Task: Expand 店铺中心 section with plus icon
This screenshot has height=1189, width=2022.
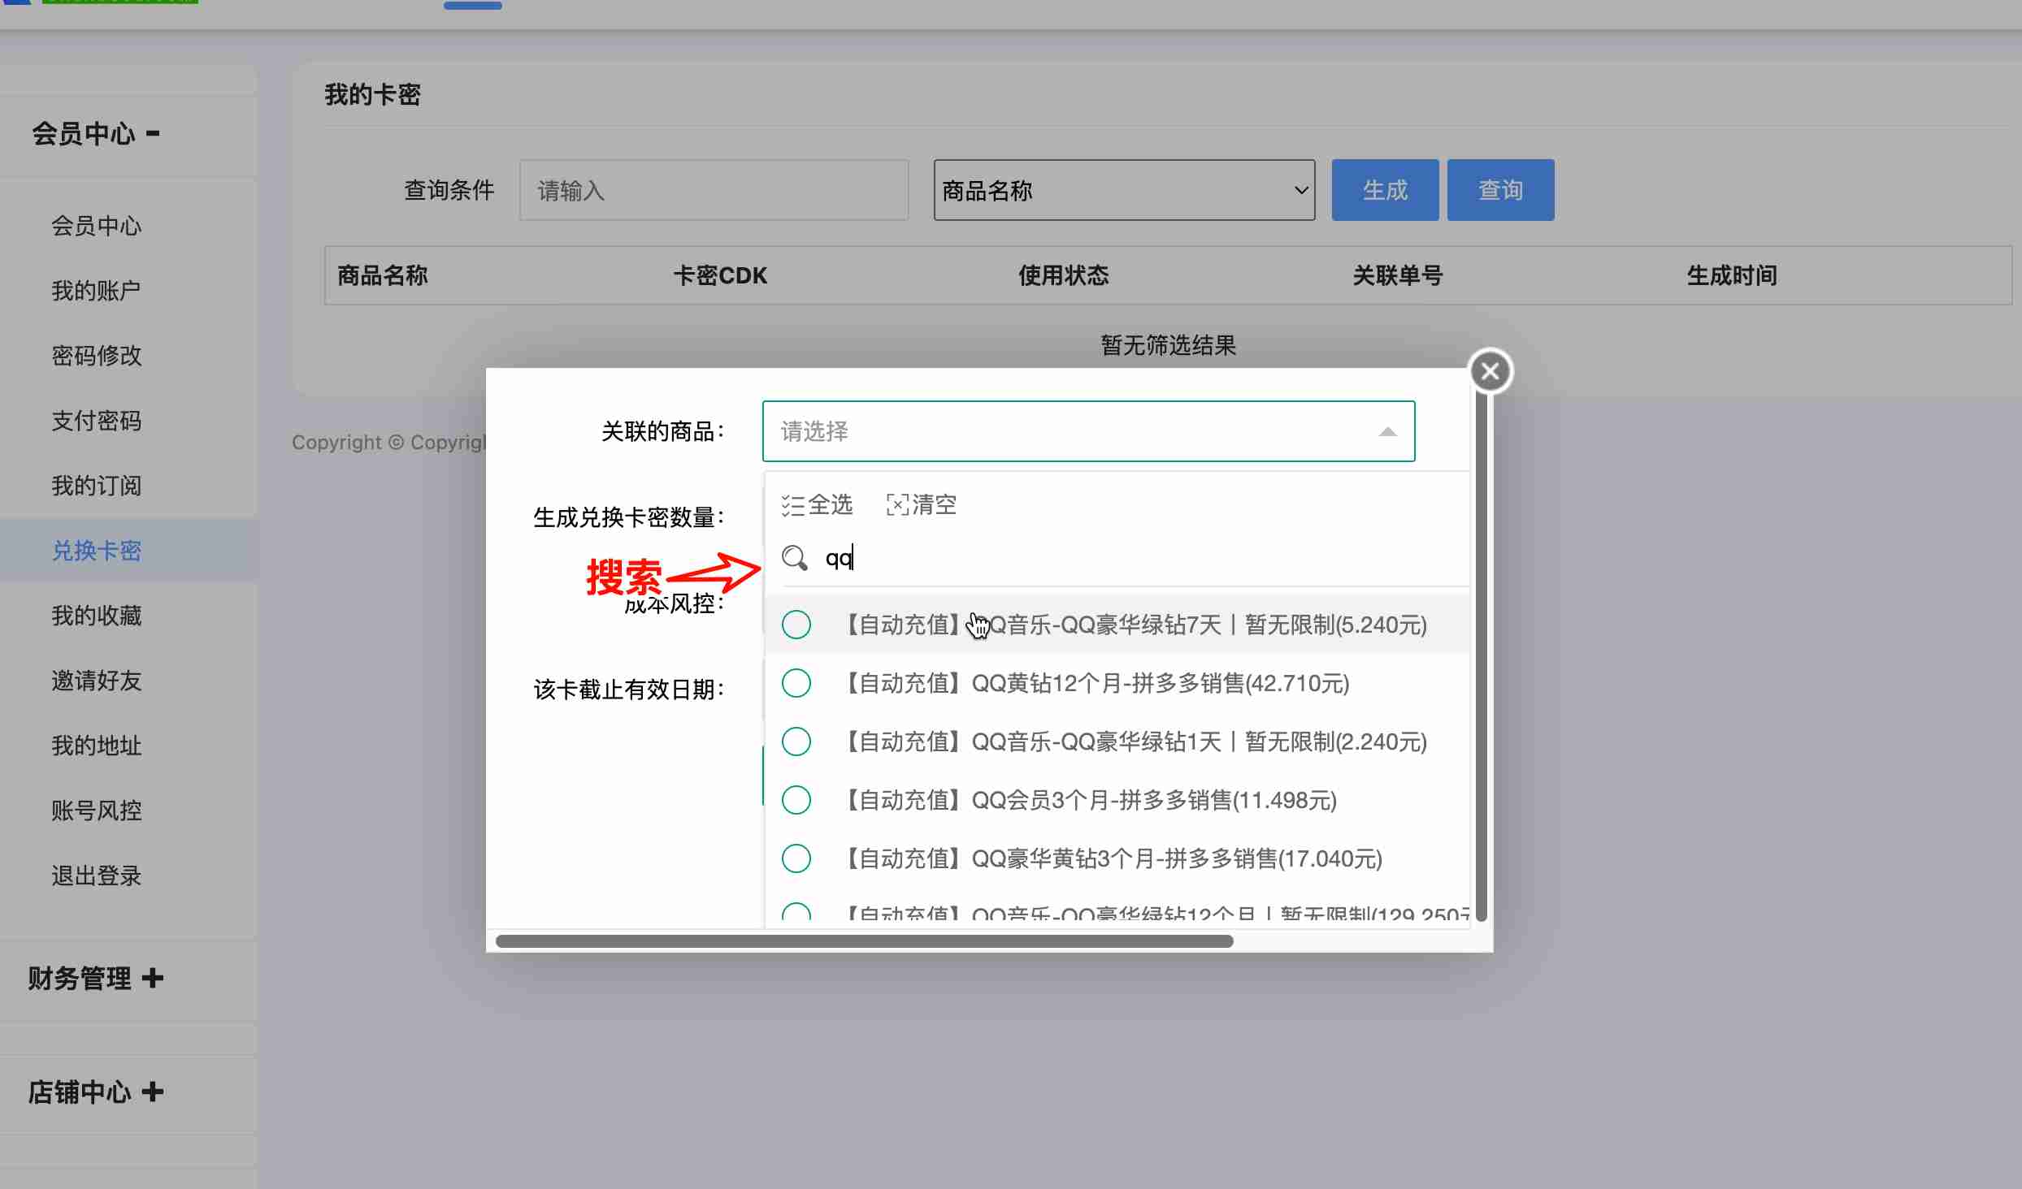Action: (x=152, y=1092)
